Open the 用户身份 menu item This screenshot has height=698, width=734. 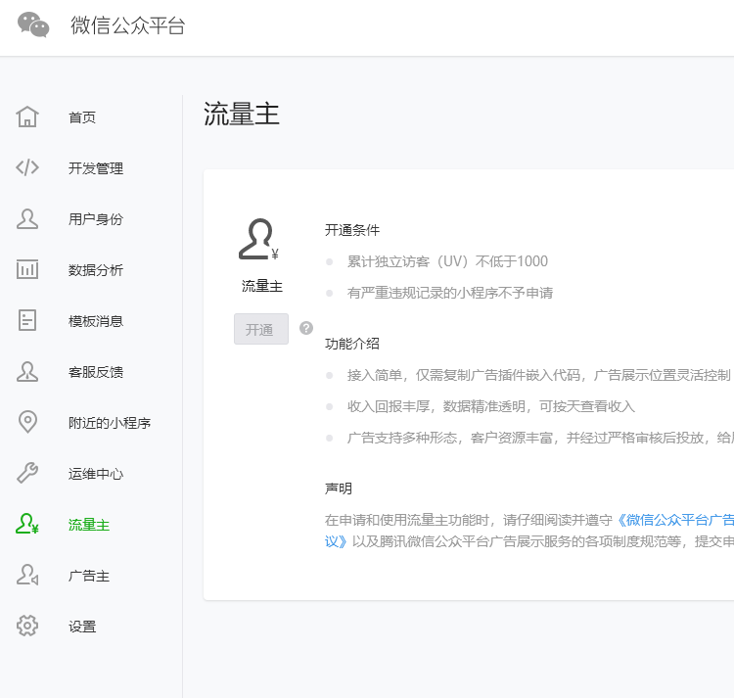click(96, 219)
